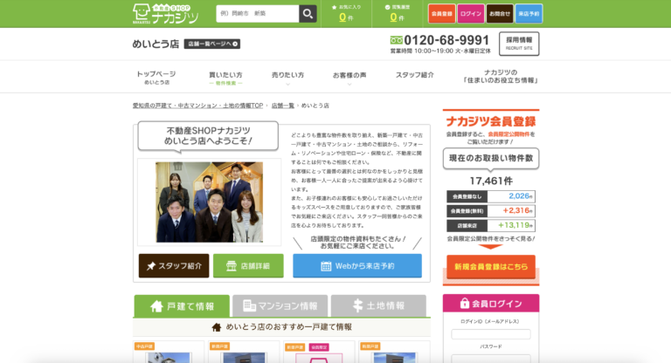
Task: Click the 来店予約 header button
Action: (529, 14)
